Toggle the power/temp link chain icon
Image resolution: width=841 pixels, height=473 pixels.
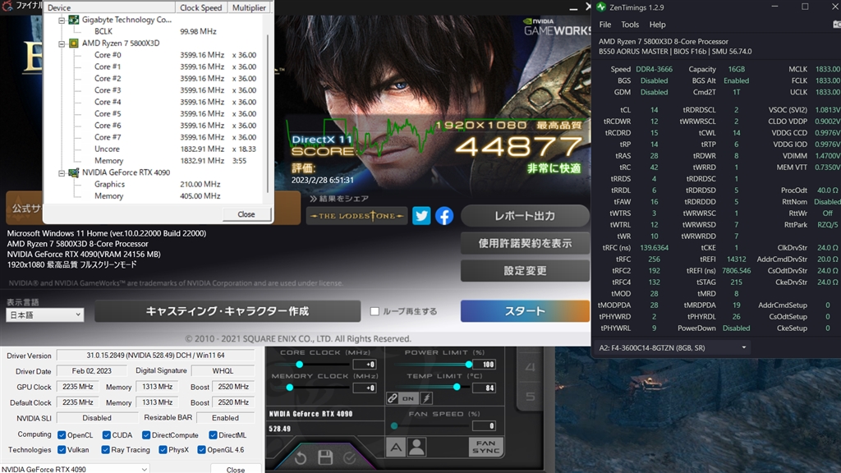(393, 398)
